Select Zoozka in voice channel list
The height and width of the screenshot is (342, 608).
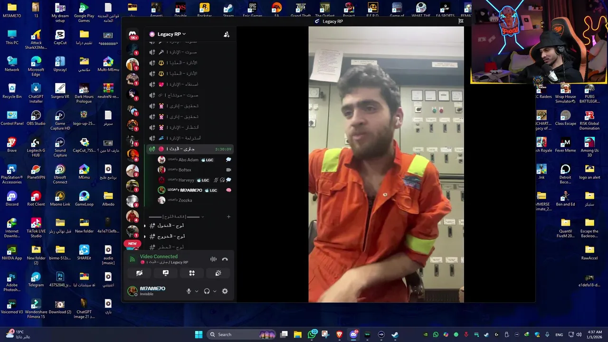(x=194, y=200)
